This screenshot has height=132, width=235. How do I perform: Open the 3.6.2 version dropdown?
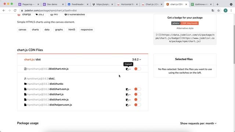pyautogui.click(x=137, y=59)
